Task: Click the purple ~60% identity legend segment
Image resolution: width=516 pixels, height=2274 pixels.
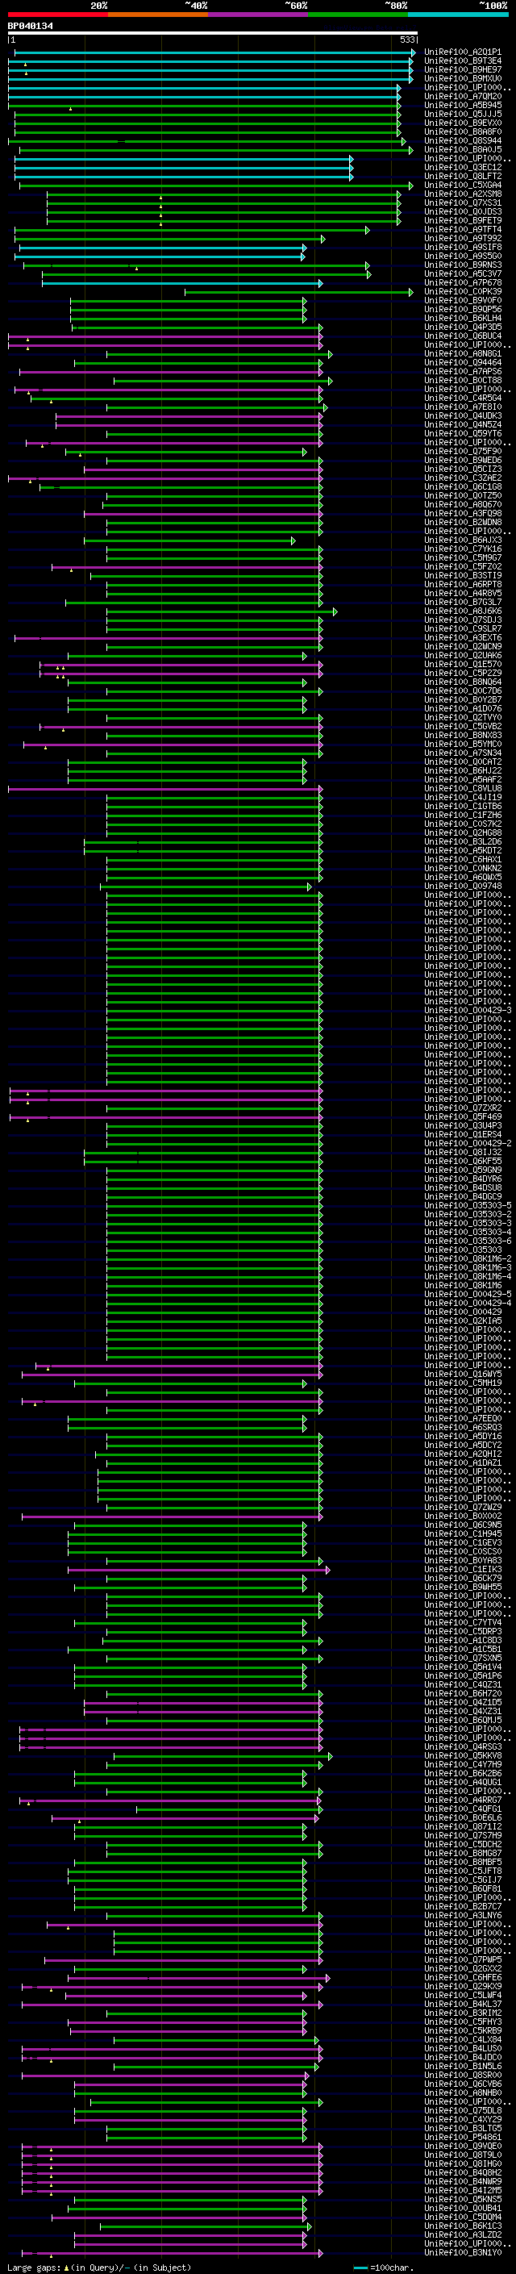Action: (259, 15)
